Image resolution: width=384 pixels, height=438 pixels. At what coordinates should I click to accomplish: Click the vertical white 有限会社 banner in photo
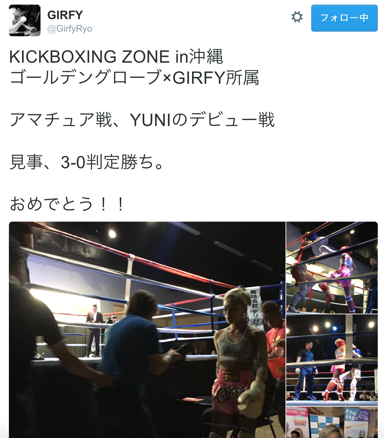coord(256,307)
